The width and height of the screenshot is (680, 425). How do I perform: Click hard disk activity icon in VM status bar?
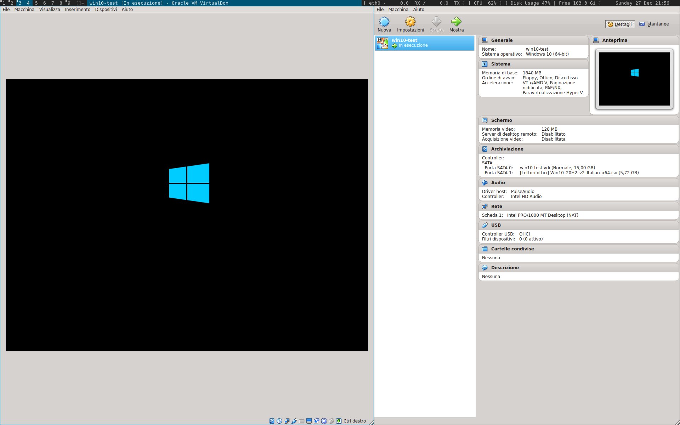(x=272, y=421)
